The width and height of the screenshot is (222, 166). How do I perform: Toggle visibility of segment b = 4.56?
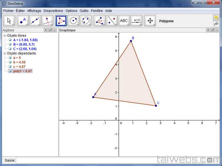click(x=10, y=62)
